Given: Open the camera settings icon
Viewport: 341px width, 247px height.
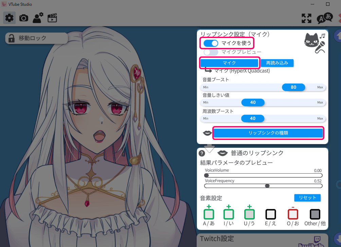Looking at the screenshot, I should tap(24, 18).
